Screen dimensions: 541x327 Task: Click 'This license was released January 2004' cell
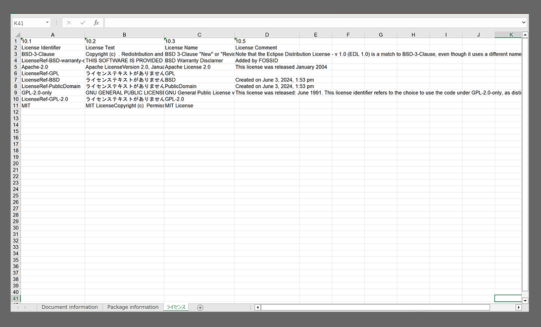pyautogui.click(x=267, y=67)
